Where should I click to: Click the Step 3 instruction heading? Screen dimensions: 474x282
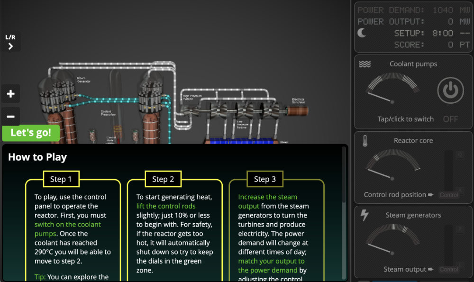tap(264, 179)
